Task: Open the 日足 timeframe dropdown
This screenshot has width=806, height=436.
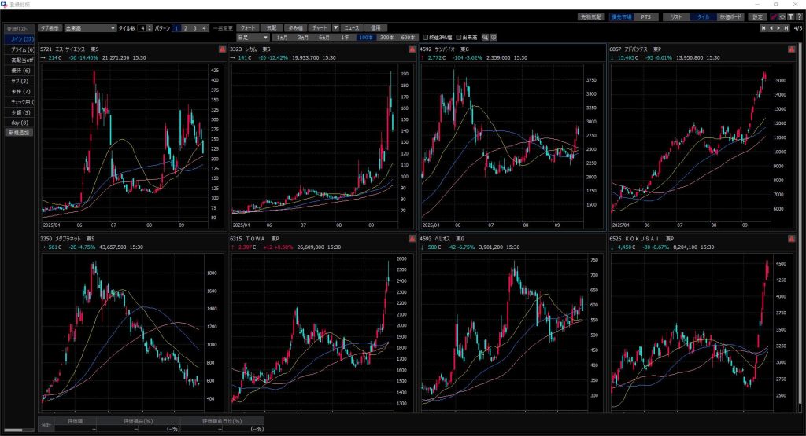Action: [252, 37]
